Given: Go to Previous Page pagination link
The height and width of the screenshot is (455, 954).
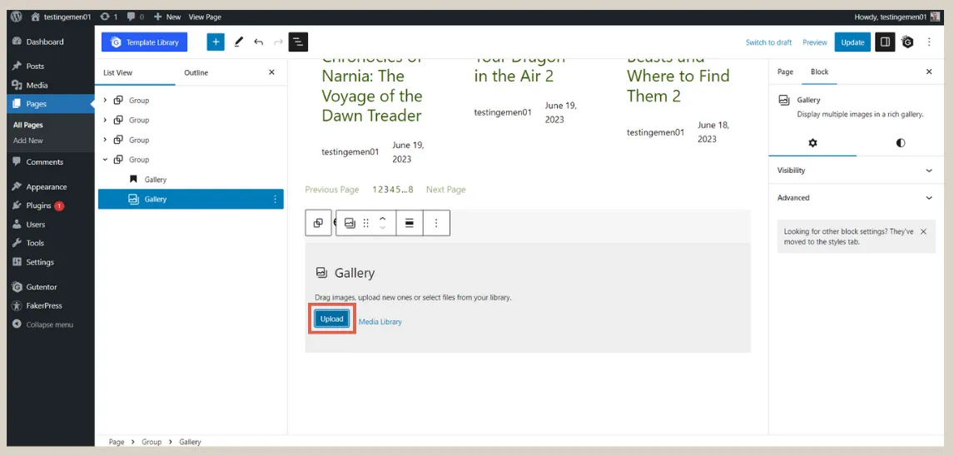Looking at the screenshot, I should pos(331,190).
